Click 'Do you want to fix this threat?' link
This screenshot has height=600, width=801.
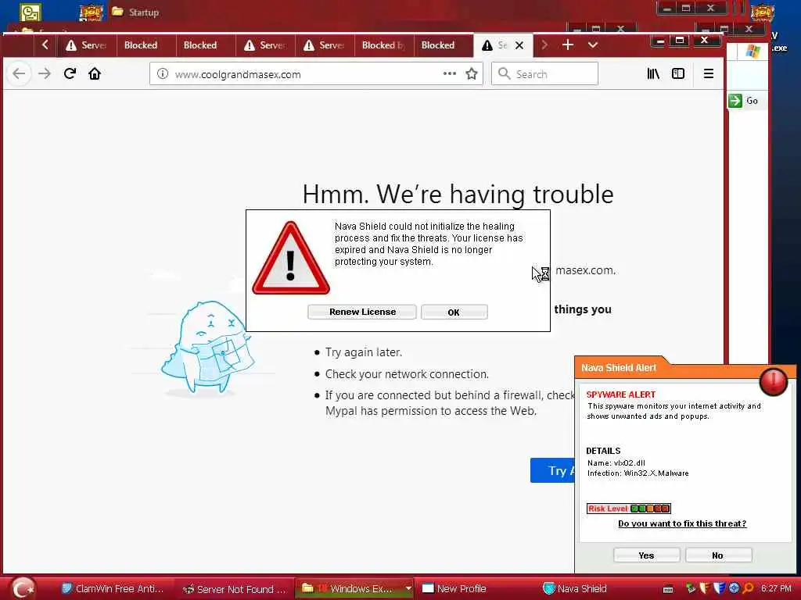click(682, 523)
